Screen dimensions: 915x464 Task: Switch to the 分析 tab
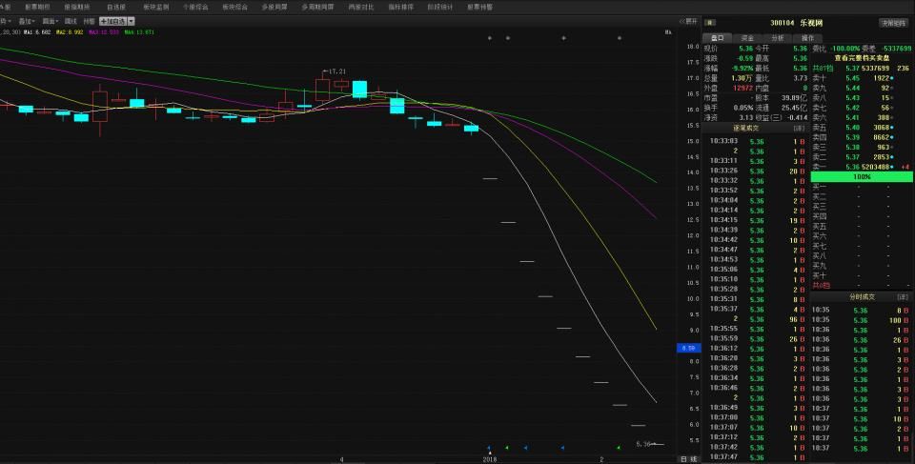[777, 38]
